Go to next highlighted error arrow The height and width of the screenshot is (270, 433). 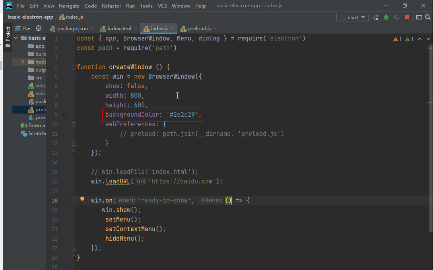point(428,39)
